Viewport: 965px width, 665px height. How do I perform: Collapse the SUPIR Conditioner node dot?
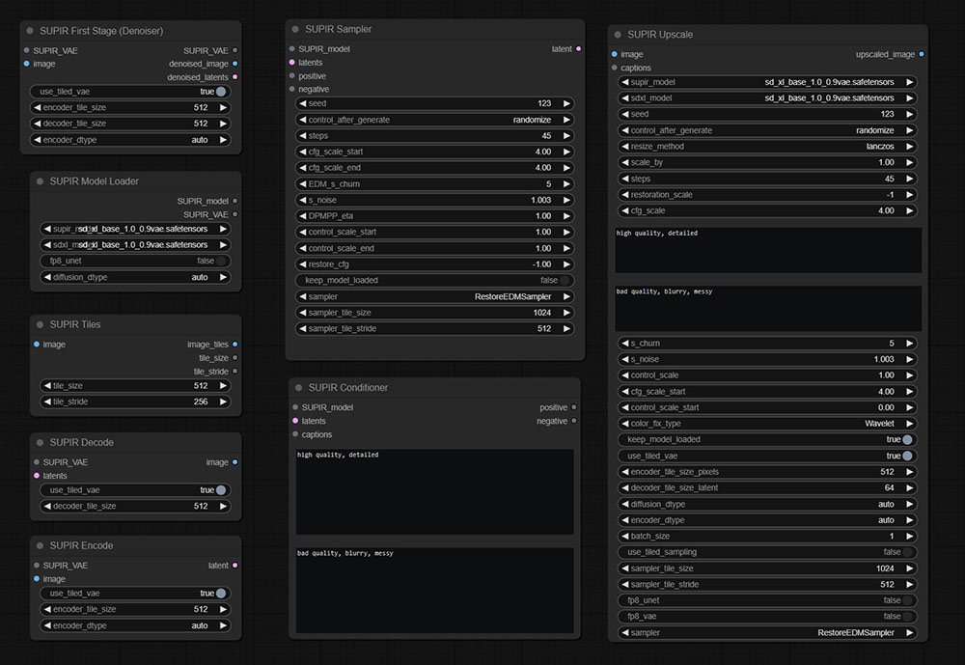point(298,387)
